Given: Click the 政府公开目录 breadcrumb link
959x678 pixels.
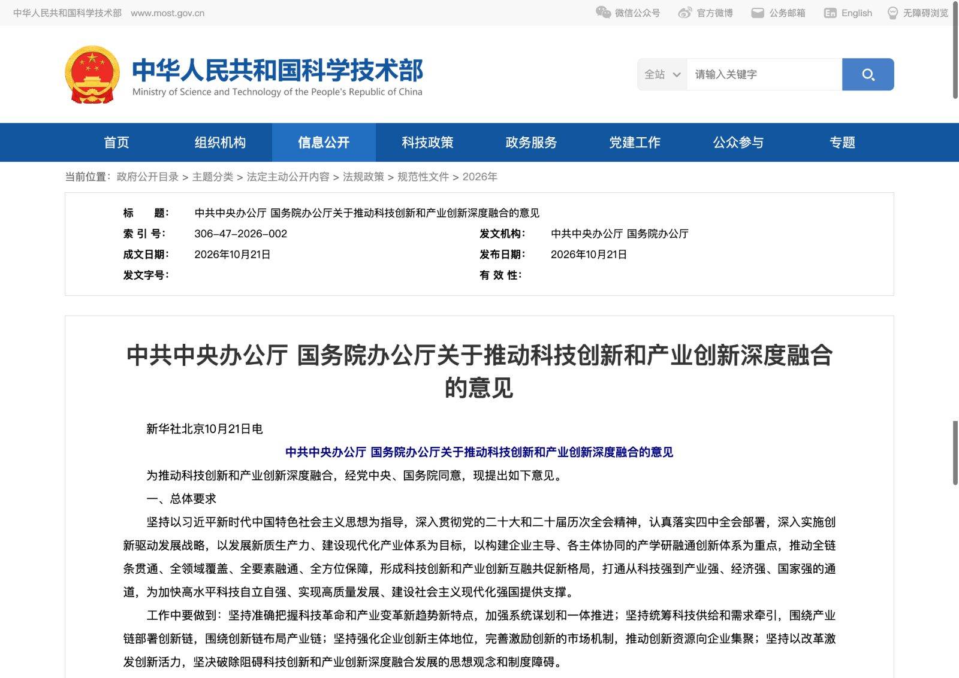Looking at the screenshot, I should point(147,177).
